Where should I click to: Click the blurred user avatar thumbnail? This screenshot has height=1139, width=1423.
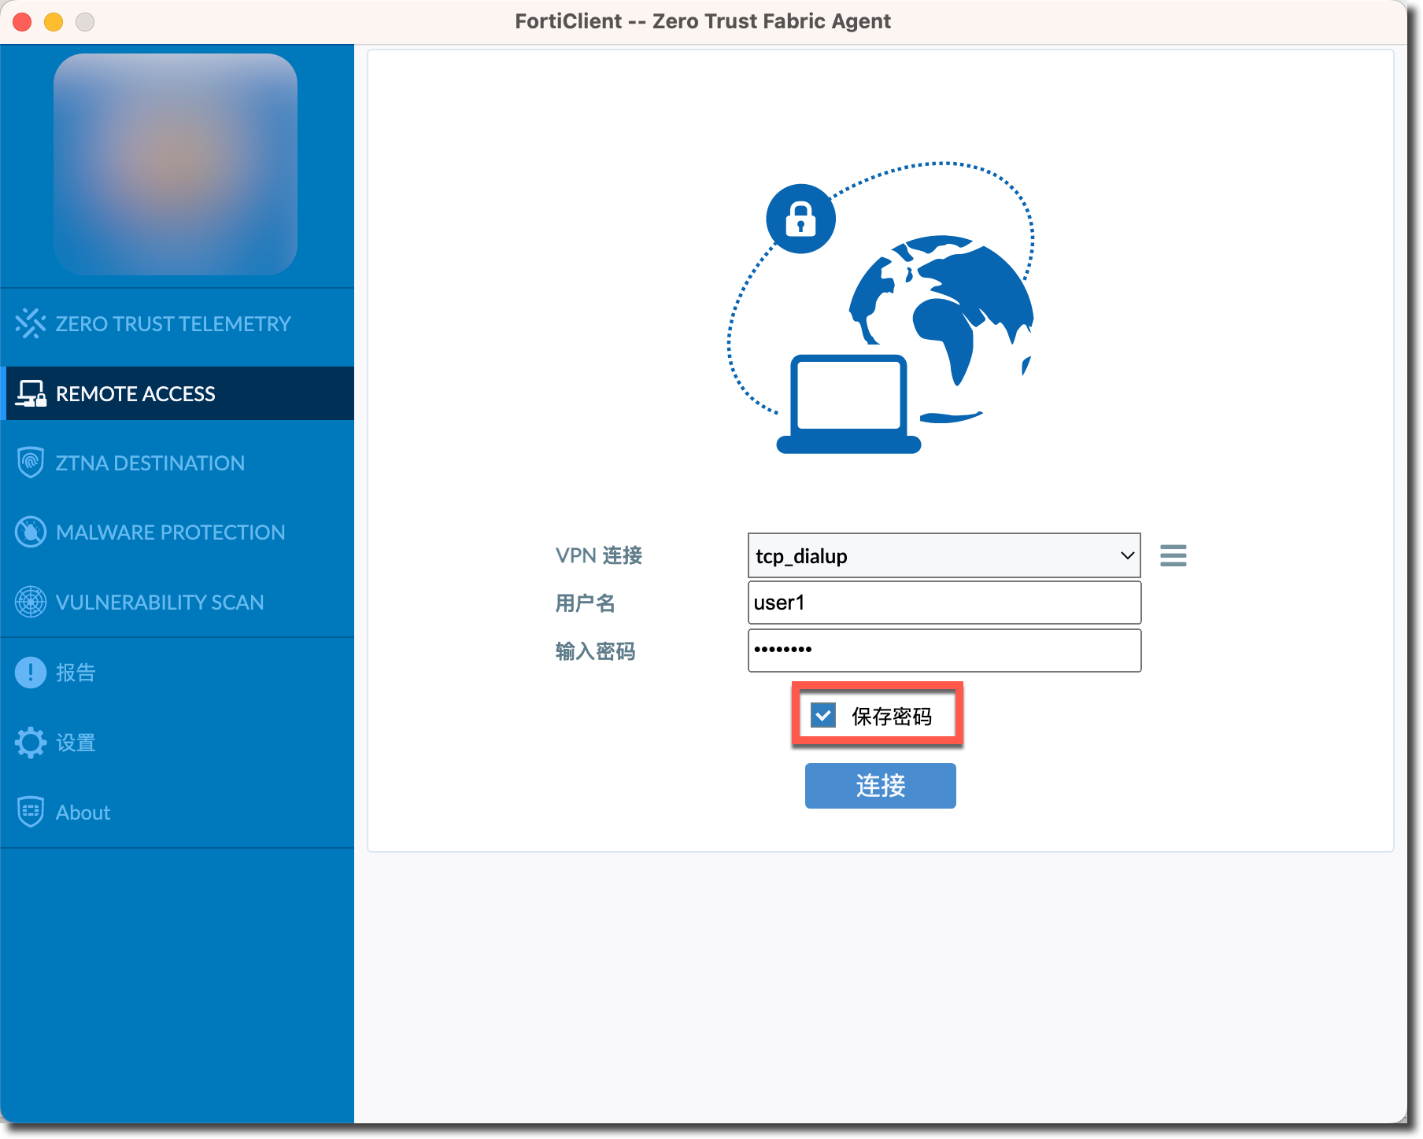point(176,164)
